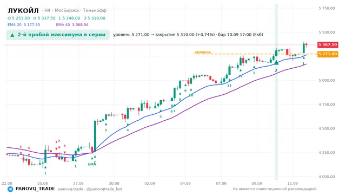Click the green triangle icon in signal badge
Screen dimensions: 346x195
click(x=12, y=35)
